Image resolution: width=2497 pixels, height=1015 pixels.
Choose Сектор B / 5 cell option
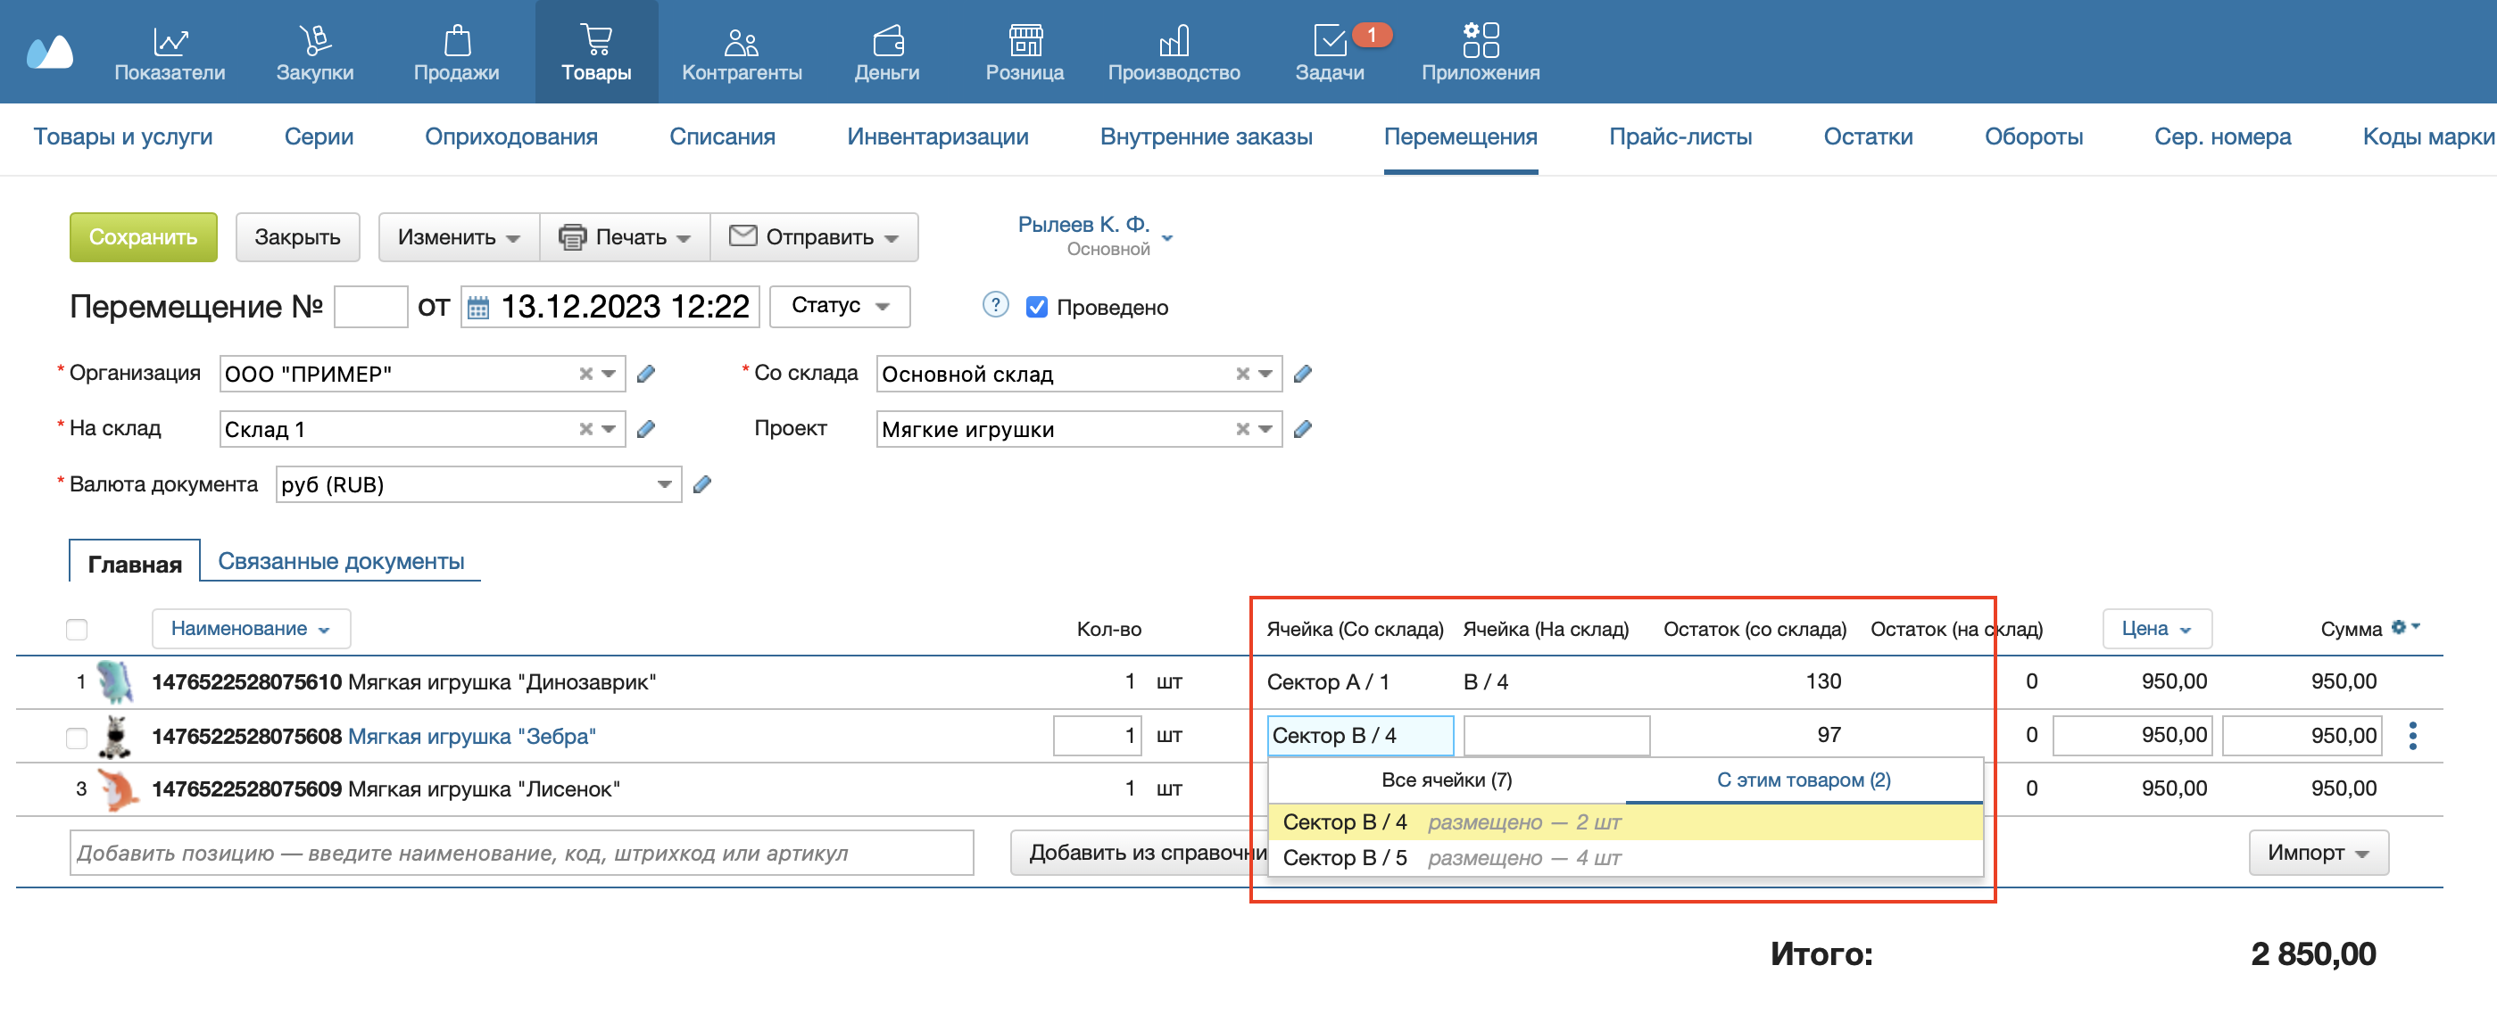pos(1345,858)
